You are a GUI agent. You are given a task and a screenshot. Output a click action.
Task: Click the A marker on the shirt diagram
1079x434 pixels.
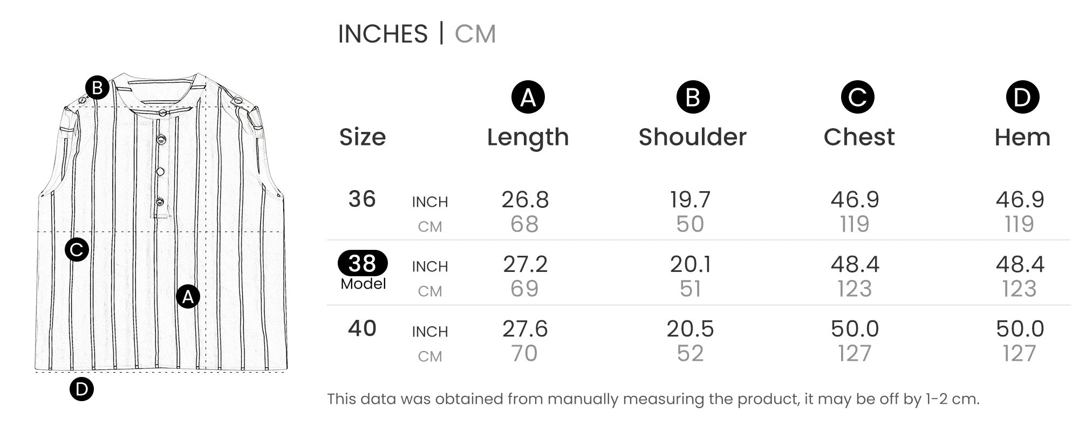click(188, 297)
